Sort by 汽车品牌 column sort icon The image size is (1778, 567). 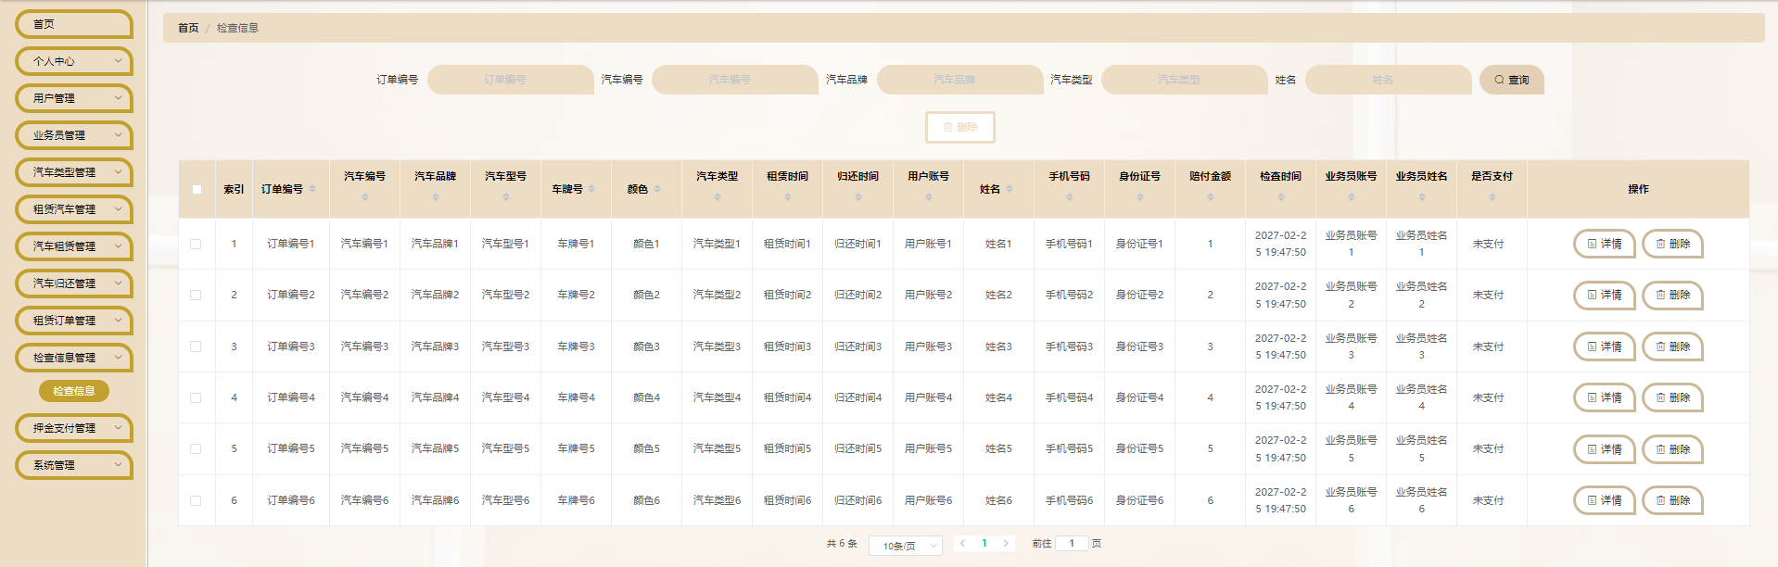click(436, 196)
